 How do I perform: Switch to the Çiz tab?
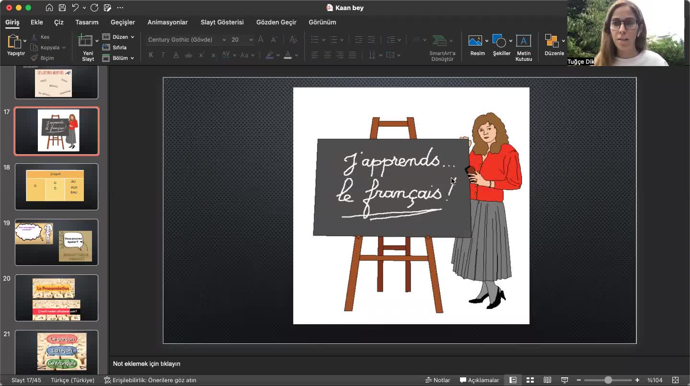[58, 22]
